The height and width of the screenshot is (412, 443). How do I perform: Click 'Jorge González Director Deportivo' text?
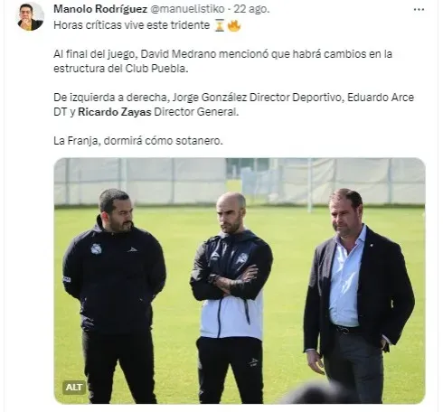coord(258,98)
